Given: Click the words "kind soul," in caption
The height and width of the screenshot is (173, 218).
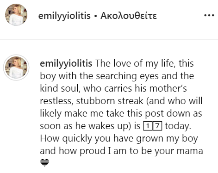Looking at the screenshot, I should coord(60,88).
